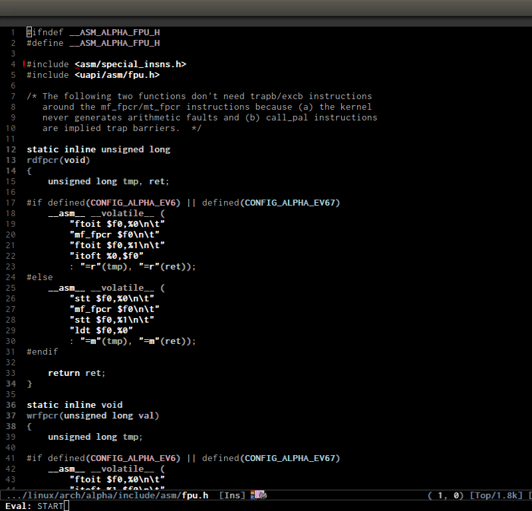Click the "mf_fpcr $f0\n\t" string on line 20
This screenshot has height=511, width=532.
(114, 235)
